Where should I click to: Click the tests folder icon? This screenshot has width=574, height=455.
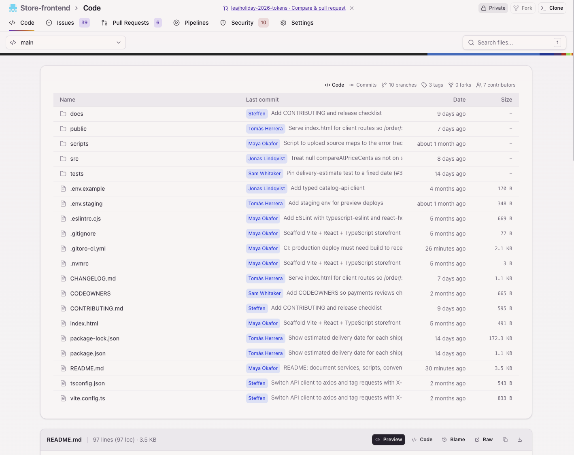[63, 174]
